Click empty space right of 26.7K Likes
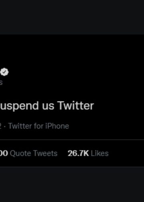The height and width of the screenshot is (202, 144). [126, 153]
